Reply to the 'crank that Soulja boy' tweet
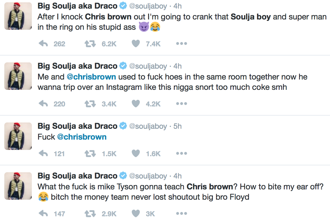Viewport: 330px width, 218px height. [43, 44]
